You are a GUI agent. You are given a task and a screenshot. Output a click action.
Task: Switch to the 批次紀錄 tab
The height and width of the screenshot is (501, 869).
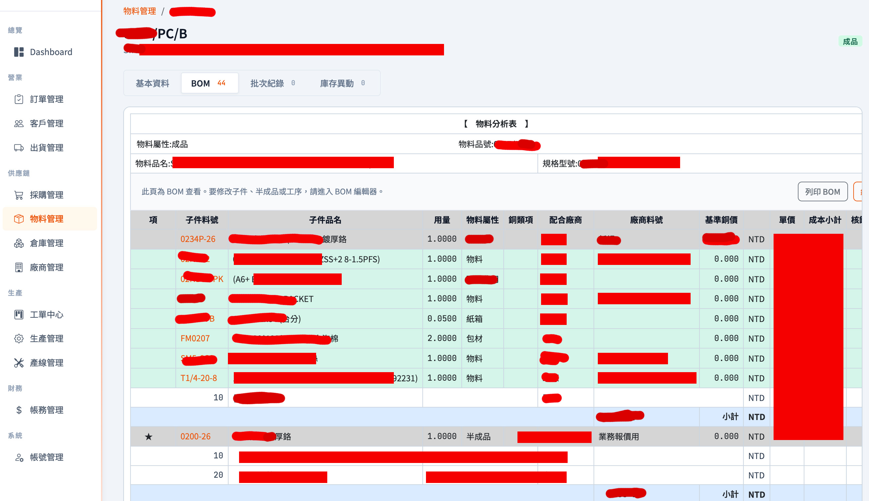tap(273, 83)
